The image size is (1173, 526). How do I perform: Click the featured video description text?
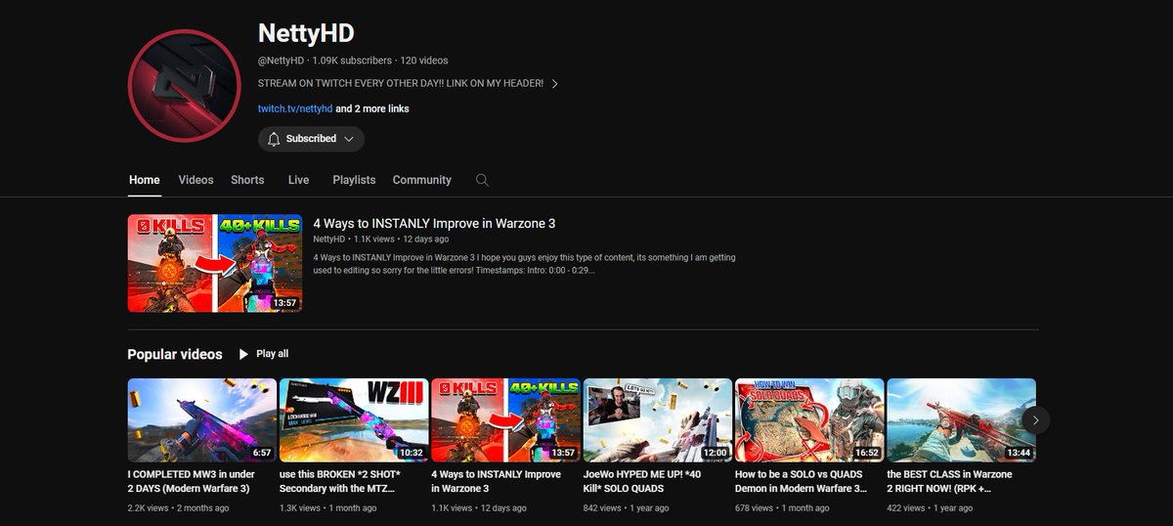click(x=524, y=264)
